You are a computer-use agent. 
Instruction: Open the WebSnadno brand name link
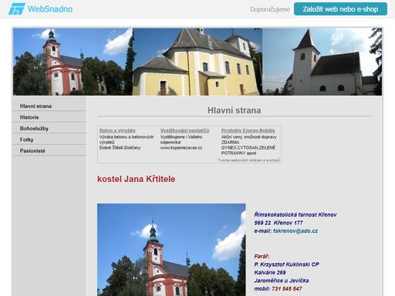(50, 9)
